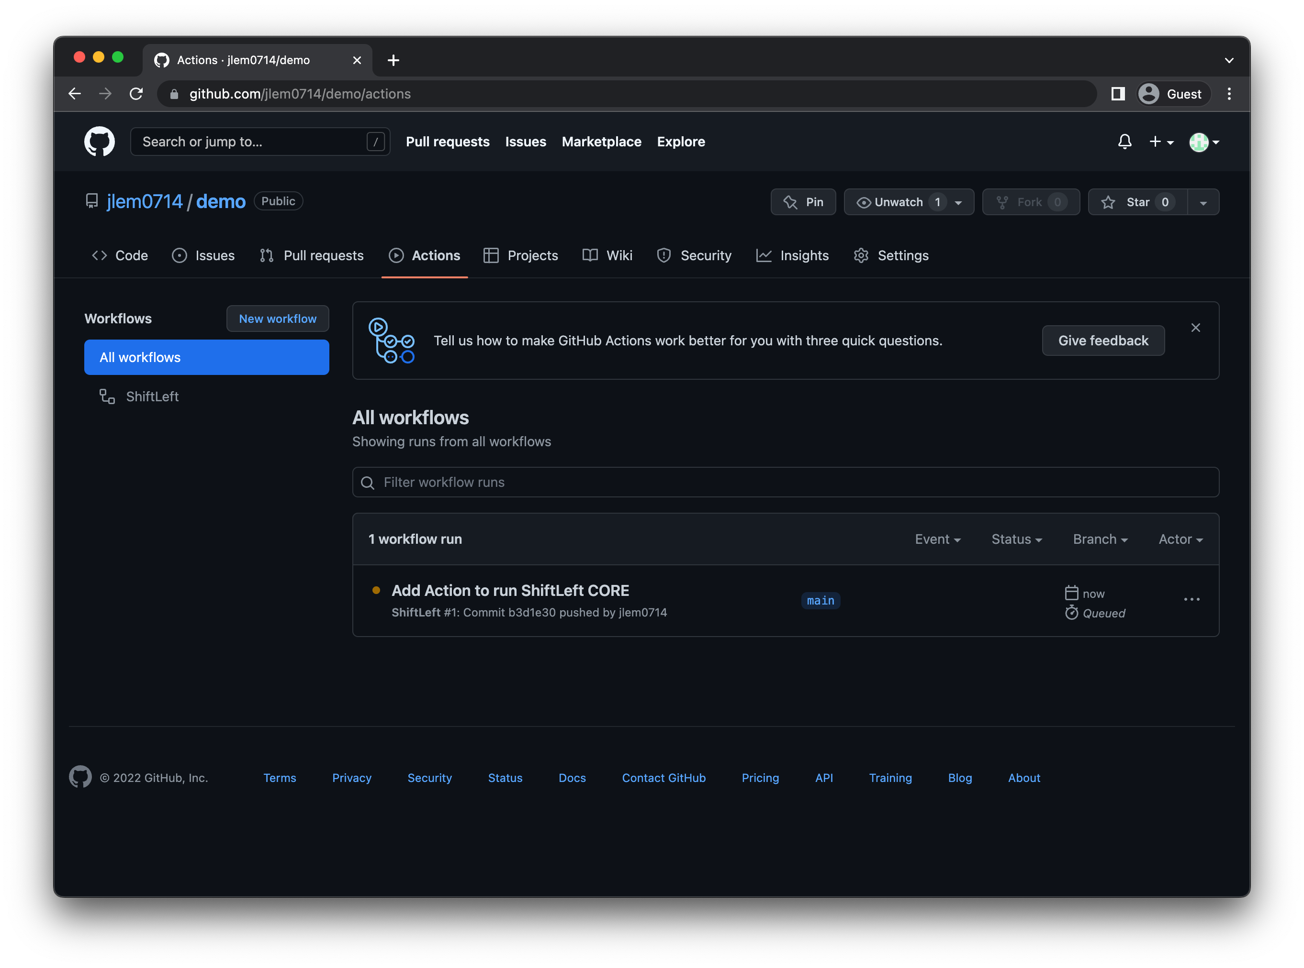Pin the repository with the Pin button

coord(803,201)
